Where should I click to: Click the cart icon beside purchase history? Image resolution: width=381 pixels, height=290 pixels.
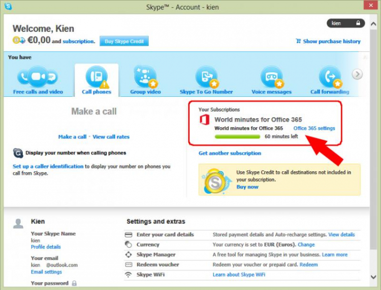298,41
